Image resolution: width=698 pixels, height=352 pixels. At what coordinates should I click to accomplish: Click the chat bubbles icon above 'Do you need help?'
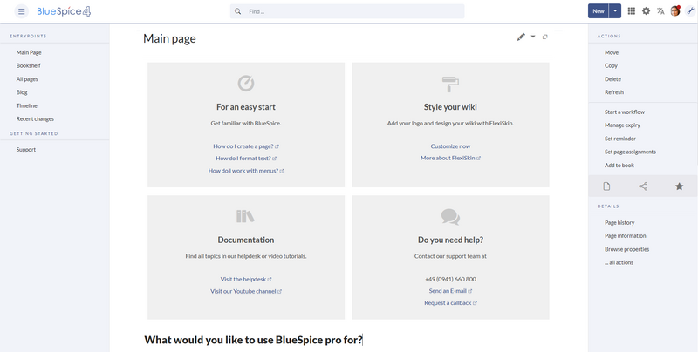pos(450,217)
